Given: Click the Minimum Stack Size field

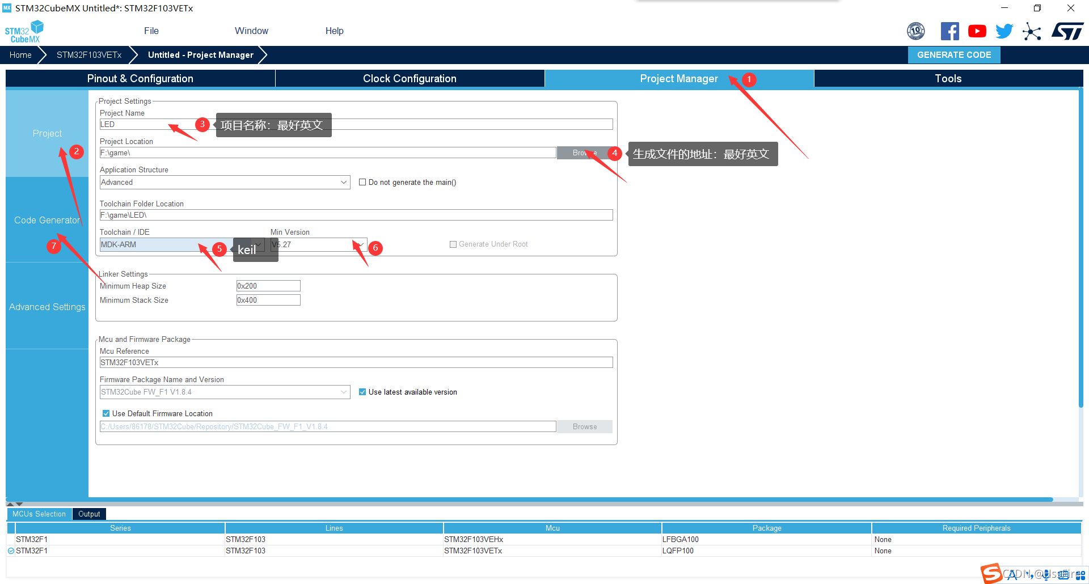Looking at the screenshot, I should [268, 300].
